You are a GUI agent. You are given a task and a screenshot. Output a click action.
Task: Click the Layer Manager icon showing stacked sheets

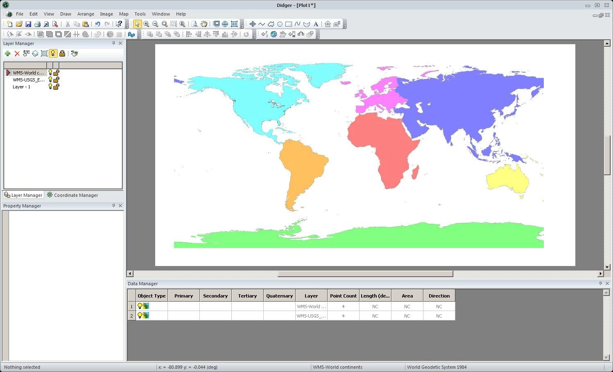pos(35,54)
